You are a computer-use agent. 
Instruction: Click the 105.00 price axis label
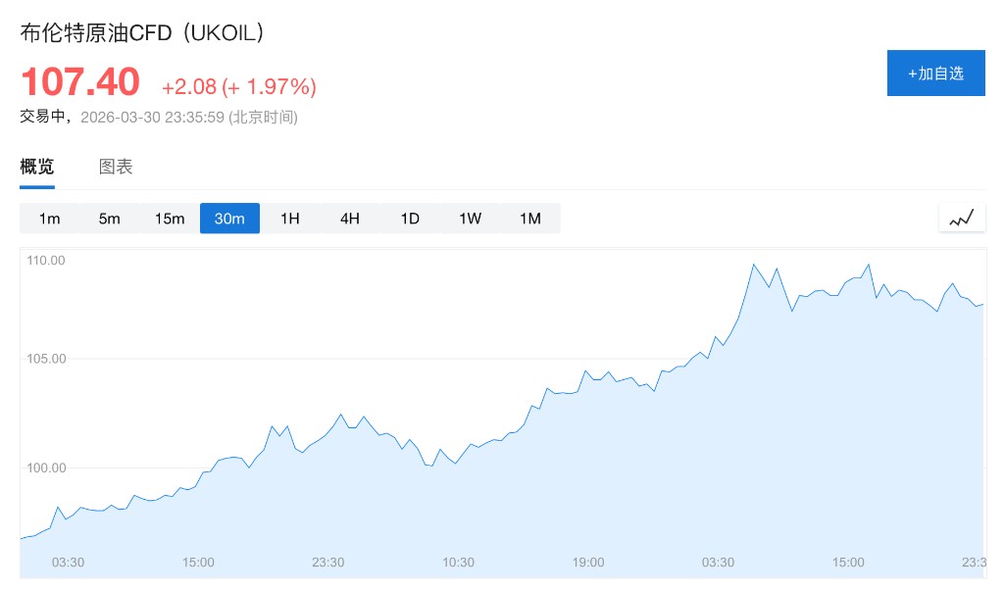(46, 359)
